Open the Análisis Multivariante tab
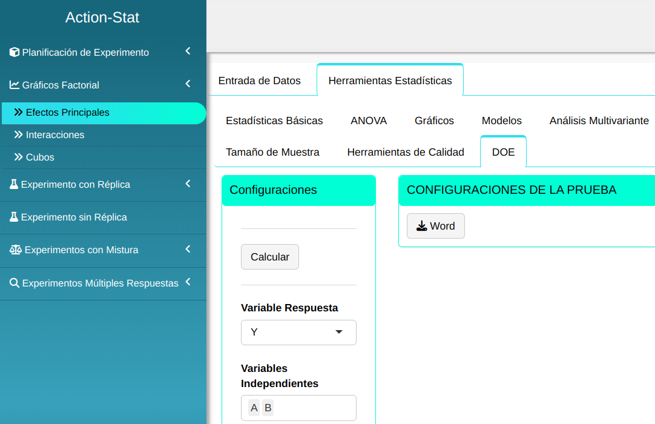Image resolution: width=655 pixels, height=424 pixels. point(599,121)
